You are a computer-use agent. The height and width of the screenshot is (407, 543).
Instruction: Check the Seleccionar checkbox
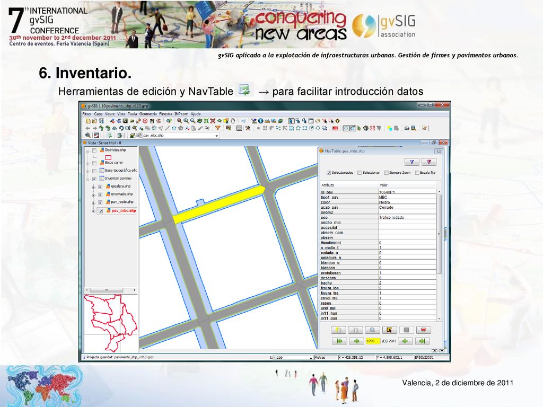click(x=360, y=172)
